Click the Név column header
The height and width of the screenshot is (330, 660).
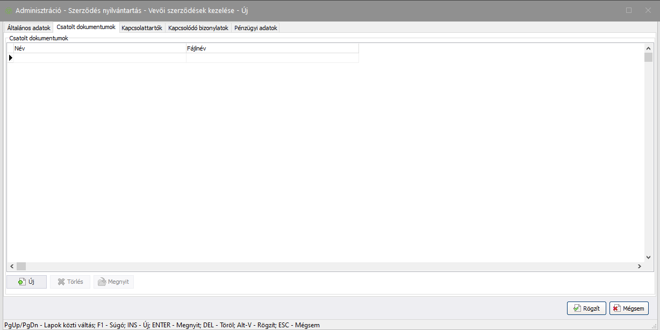pos(99,48)
